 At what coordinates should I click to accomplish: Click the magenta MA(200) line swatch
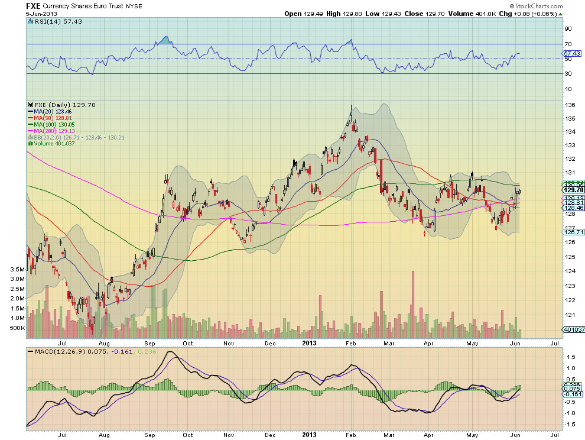pos(31,131)
